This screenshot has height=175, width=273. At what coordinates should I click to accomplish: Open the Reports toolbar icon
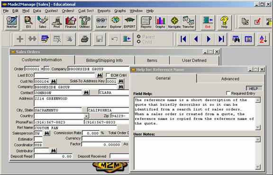pyautogui.click(x=146, y=22)
